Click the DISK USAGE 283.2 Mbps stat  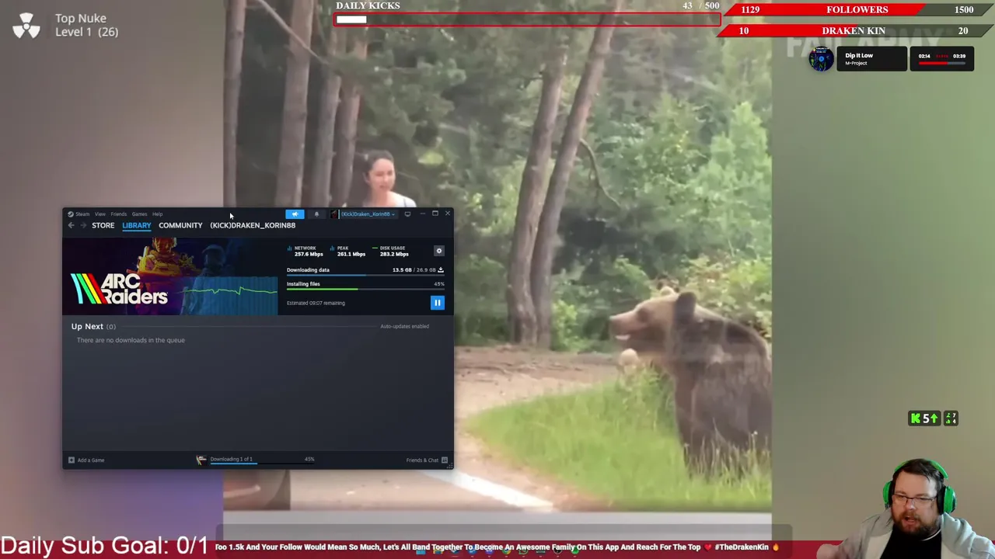[x=391, y=251]
